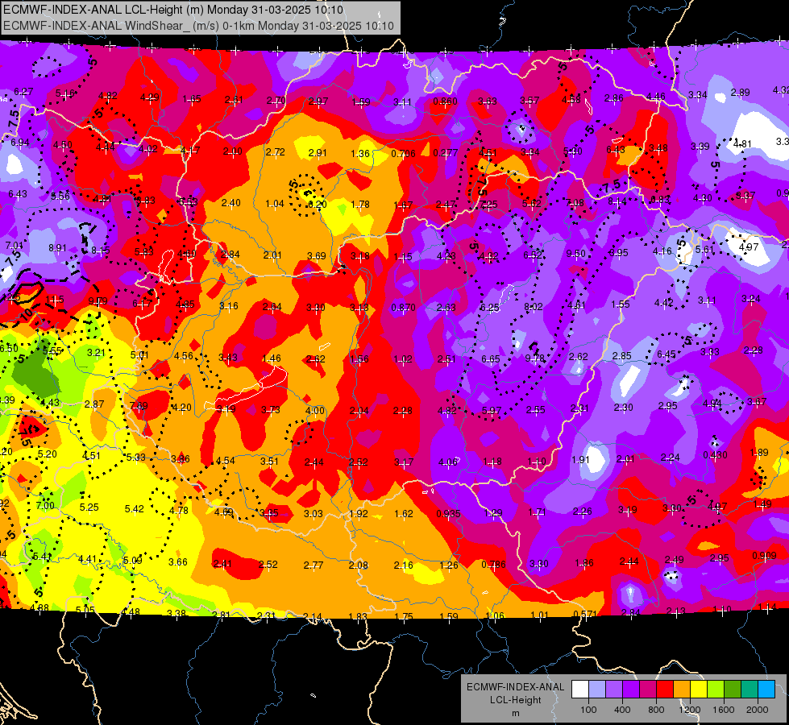Click the white legend swatch below 100
This screenshot has height=725, width=789.
[x=580, y=689]
